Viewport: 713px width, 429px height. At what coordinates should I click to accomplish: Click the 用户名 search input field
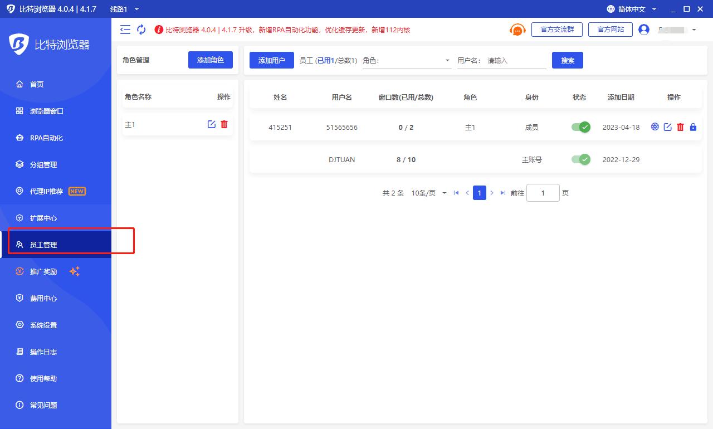pyautogui.click(x=515, y=61)
